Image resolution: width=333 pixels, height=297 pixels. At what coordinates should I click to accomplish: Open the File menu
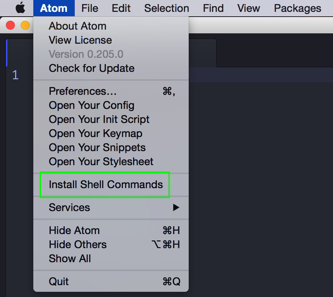click(x=90, y=8)
